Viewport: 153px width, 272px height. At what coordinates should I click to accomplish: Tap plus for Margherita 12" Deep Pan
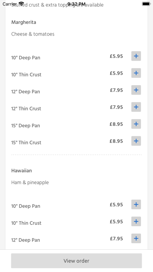tap(136, 90)
